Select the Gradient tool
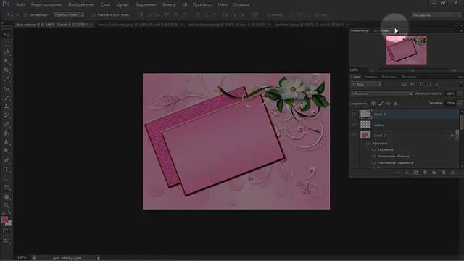 pos(7,133)
